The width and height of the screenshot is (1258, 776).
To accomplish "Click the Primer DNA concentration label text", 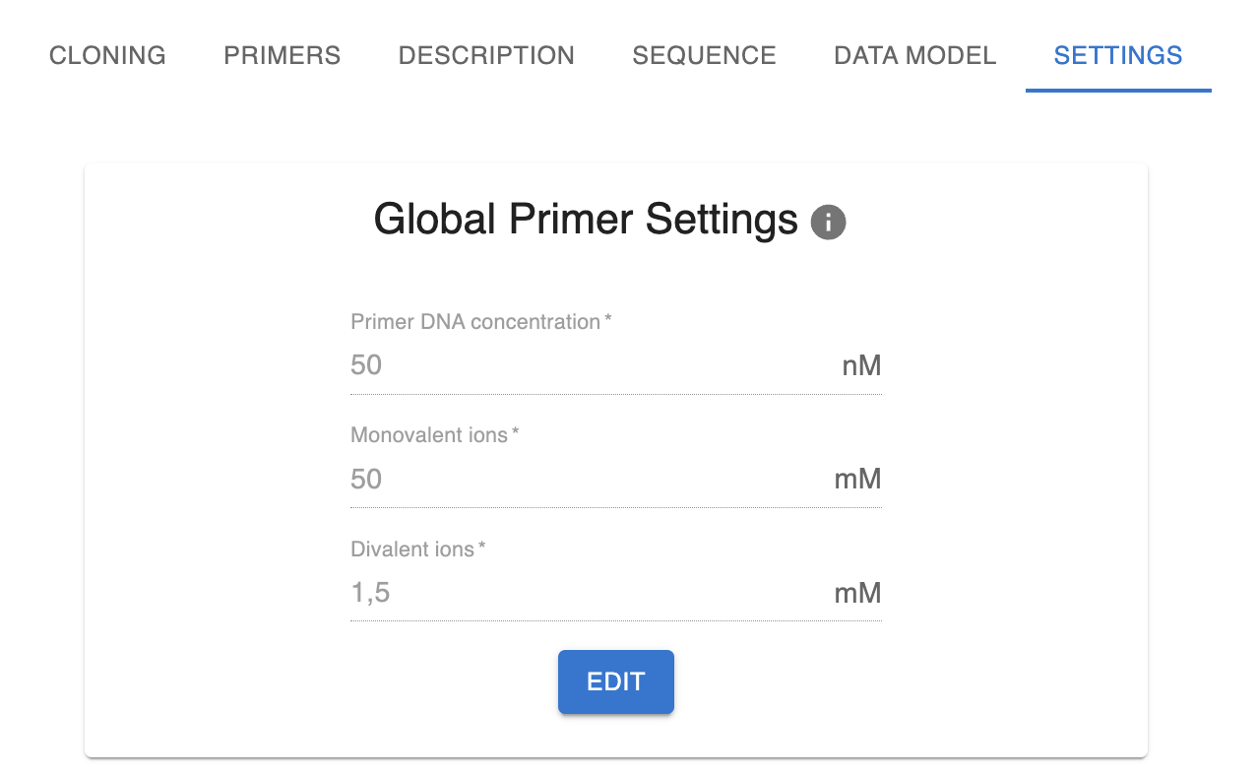I will 475,322.
